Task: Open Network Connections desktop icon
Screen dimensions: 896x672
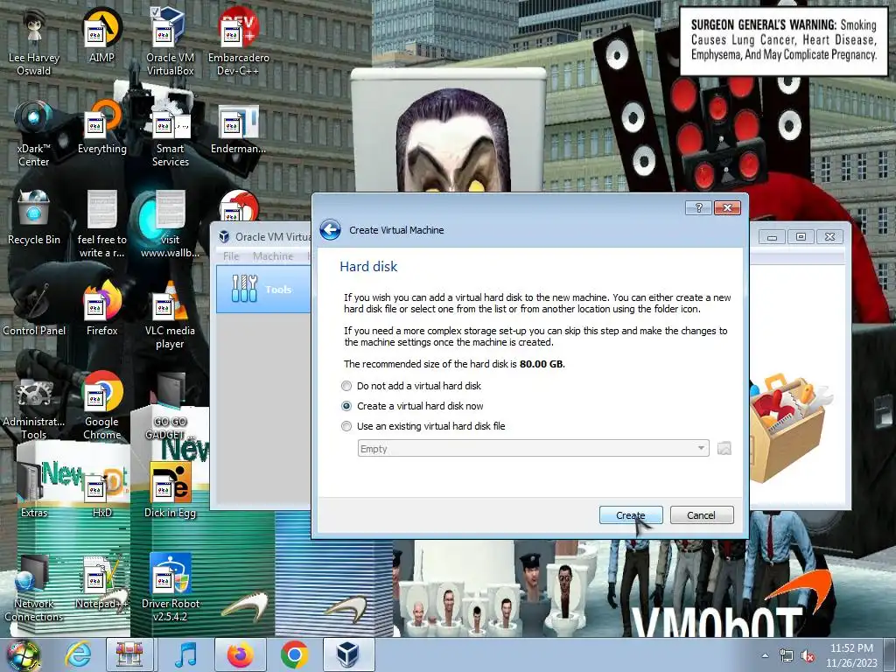Action: click(x=34, y=588)
